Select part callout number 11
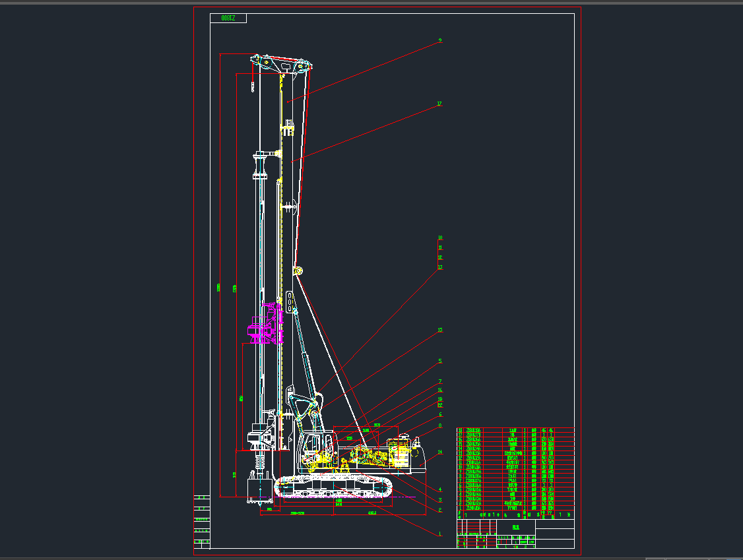The height and width of the screenshot is (560, 743). [440, 248]
